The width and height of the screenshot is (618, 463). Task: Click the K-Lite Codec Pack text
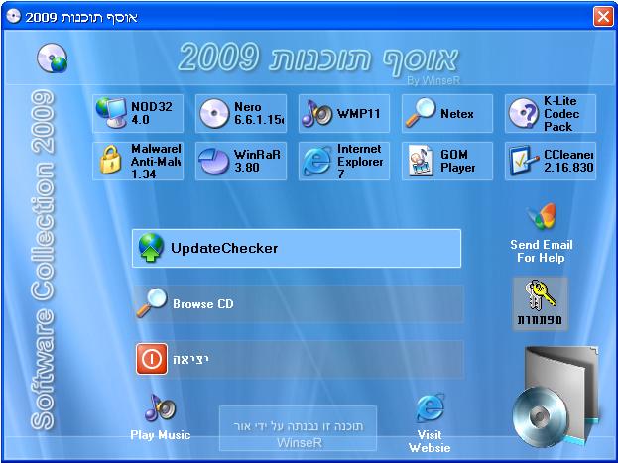[x=561, y=113]
